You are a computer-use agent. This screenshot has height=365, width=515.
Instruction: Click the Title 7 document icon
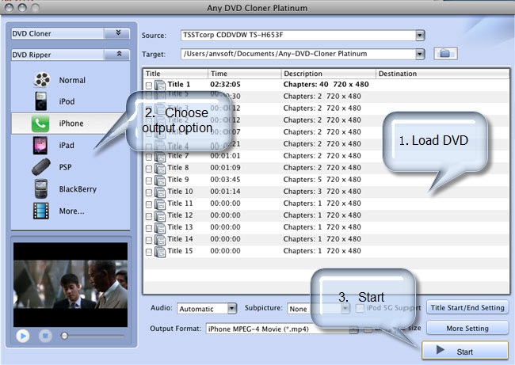point(160,157)
